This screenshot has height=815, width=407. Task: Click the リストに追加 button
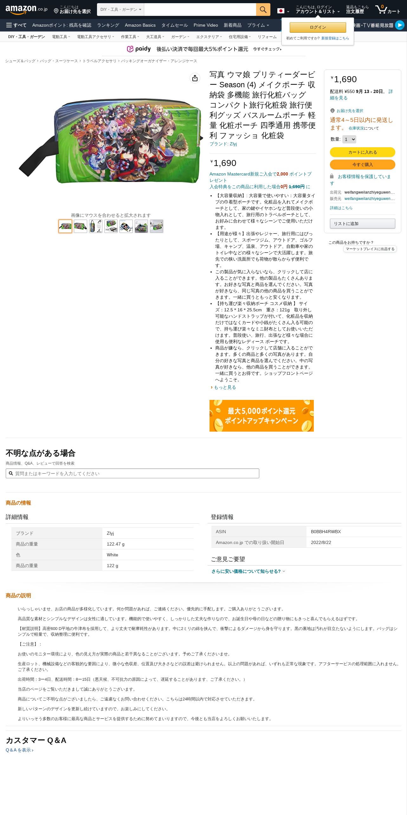coord(363,224)
